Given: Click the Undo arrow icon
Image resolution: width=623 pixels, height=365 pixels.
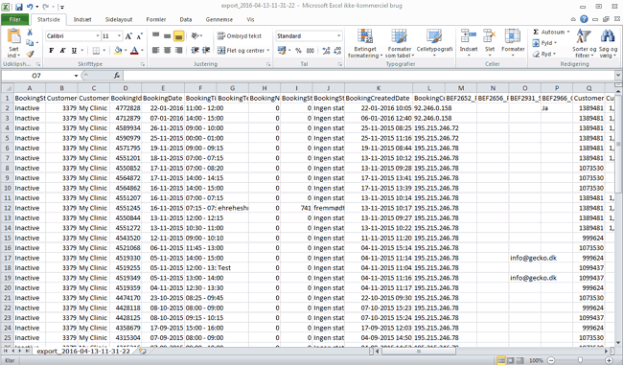Looking at the screenshot, I should [x=30, y=7].
